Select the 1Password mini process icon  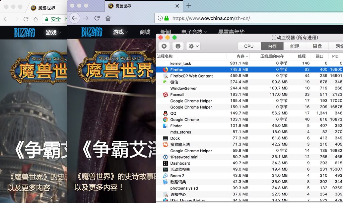[165, 157]
